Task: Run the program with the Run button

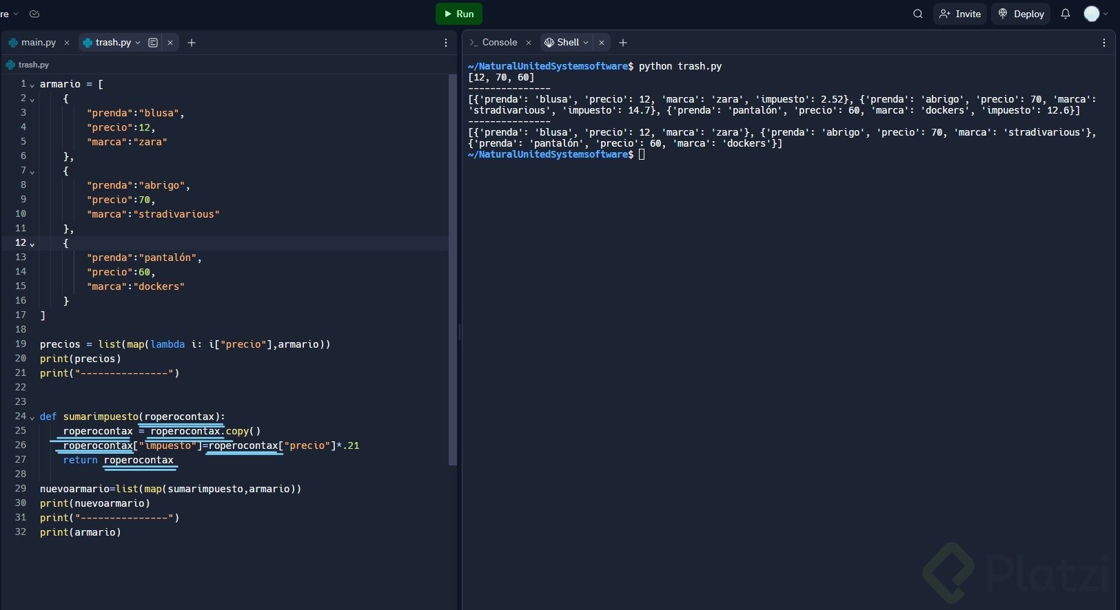Action: tap(459, 14)
